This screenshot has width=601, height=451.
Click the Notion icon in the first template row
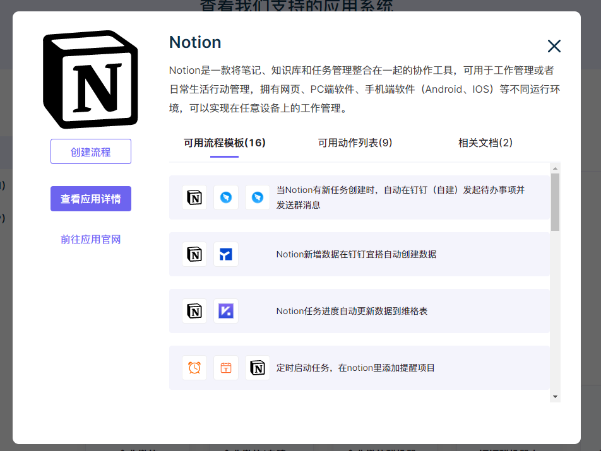[x=194, y=197]
